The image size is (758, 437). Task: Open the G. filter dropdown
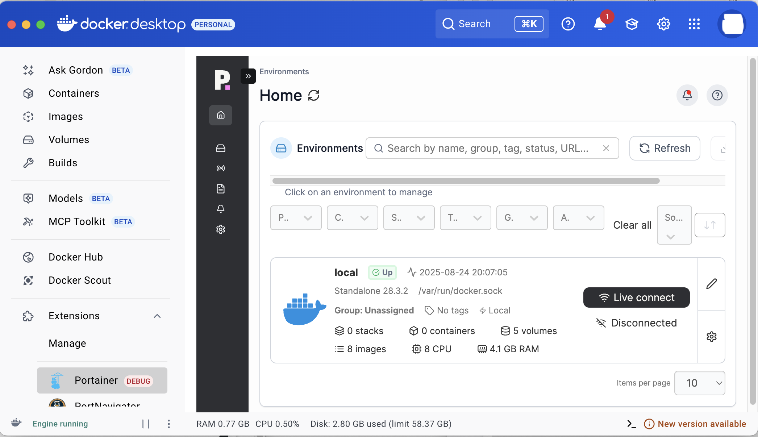522,218
